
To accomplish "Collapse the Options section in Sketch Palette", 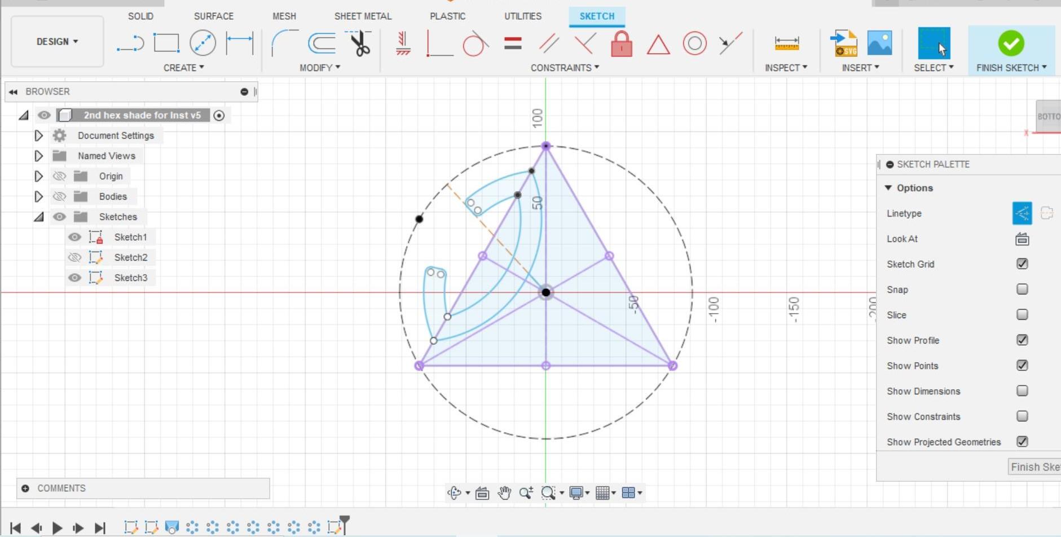I will click(888, 188).
